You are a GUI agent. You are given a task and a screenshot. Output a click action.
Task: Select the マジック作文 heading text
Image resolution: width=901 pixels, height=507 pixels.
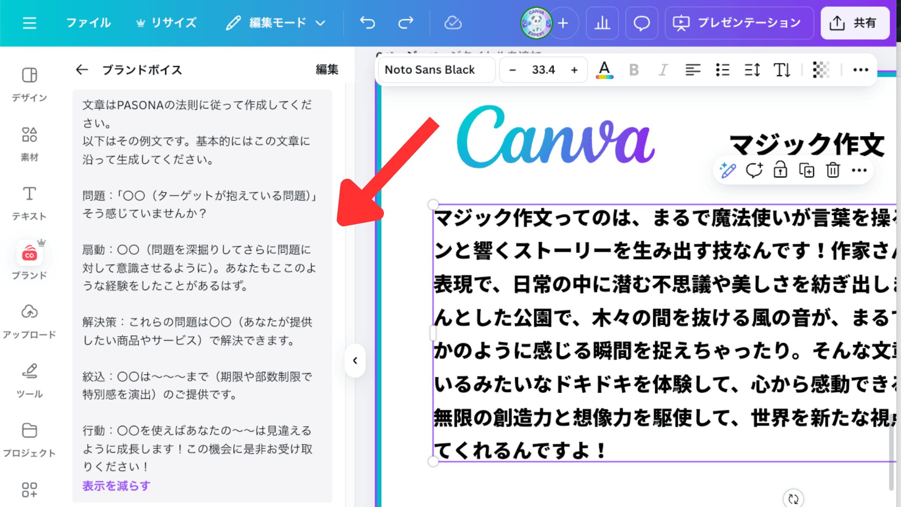[807, 144]
